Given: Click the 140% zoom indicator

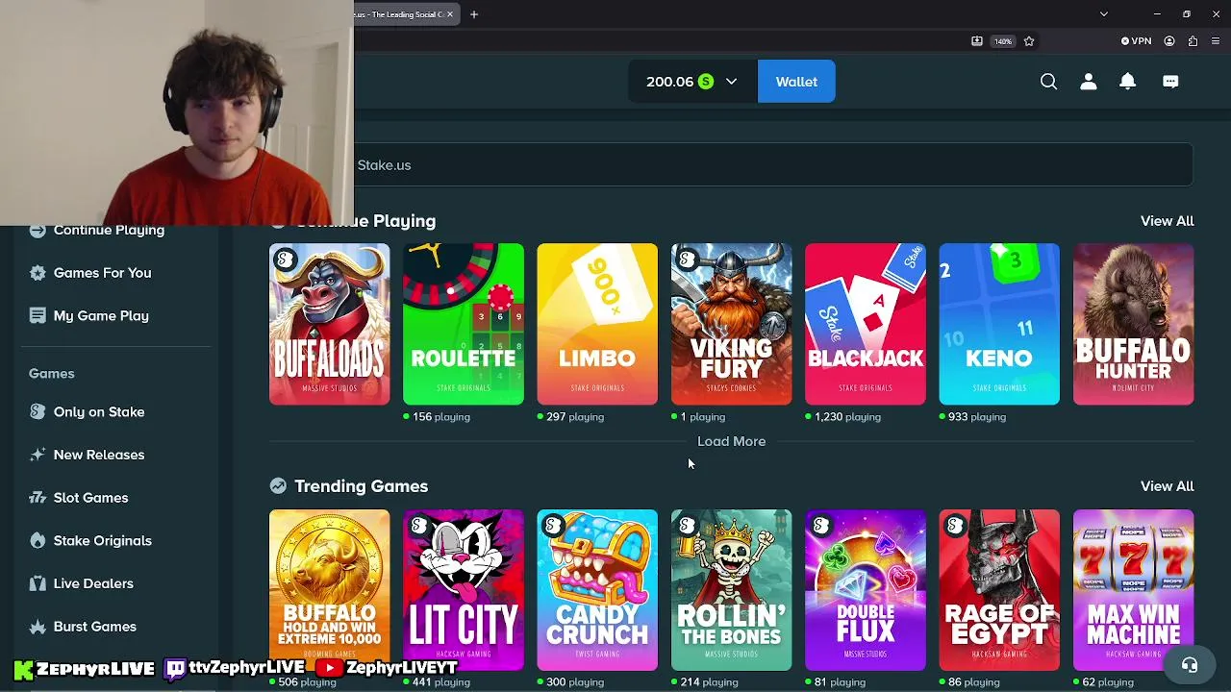Looking at the screenshot, I should (x=1003, y=41).
